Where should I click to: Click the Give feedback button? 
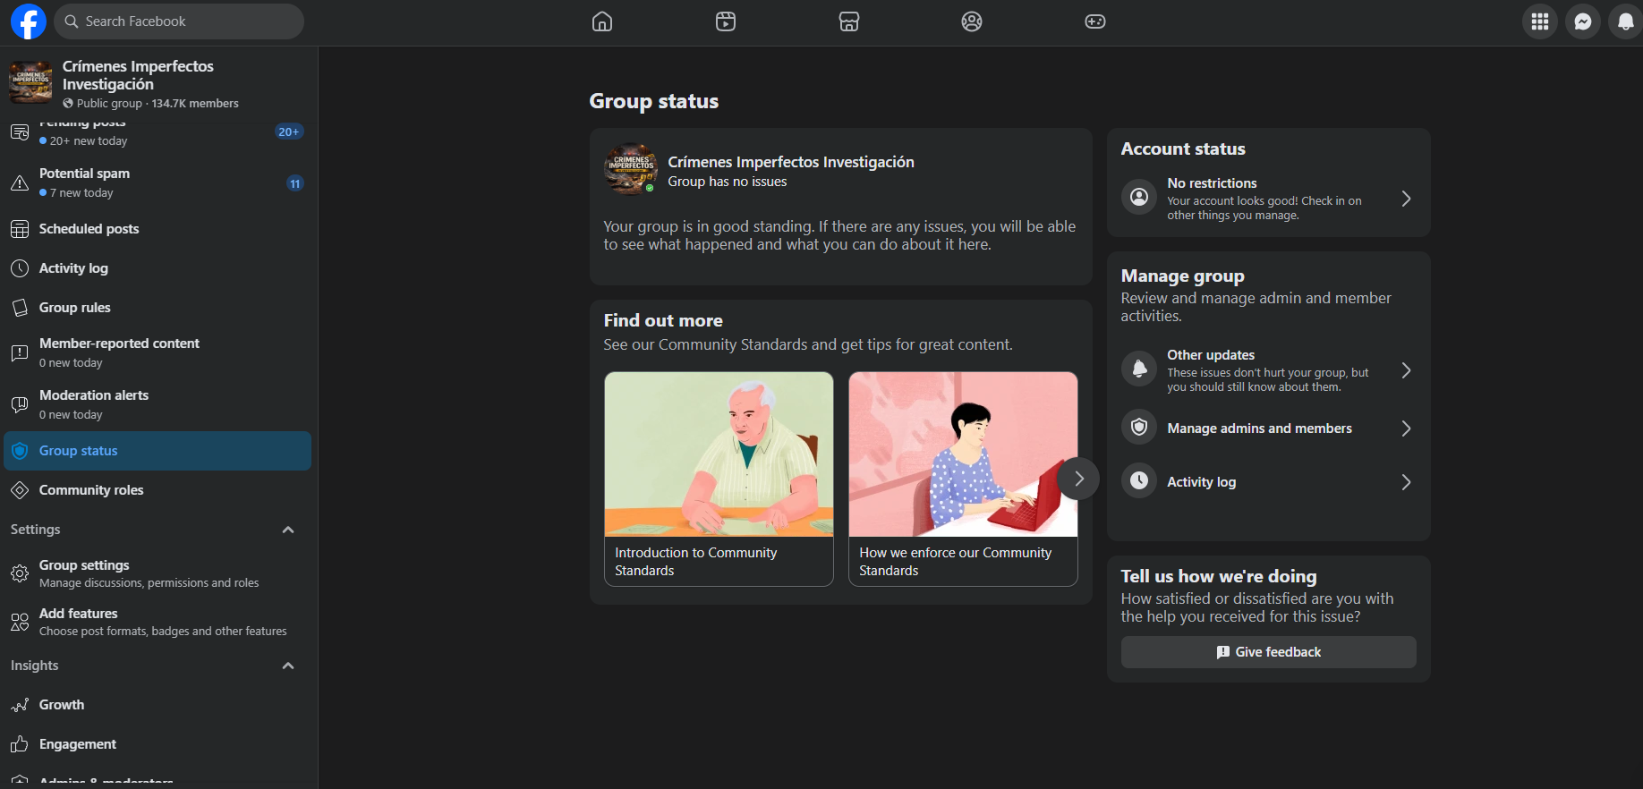(x=1268, y=652)
